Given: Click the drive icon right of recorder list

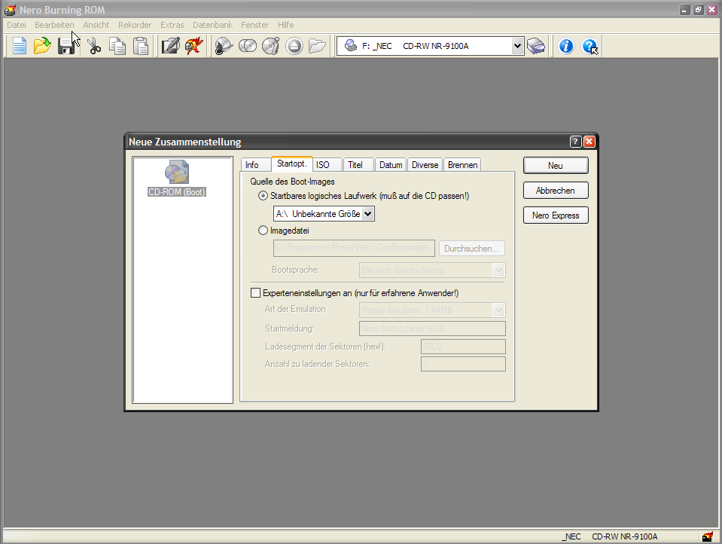Looking at the screenshot, I should (536, 46).
